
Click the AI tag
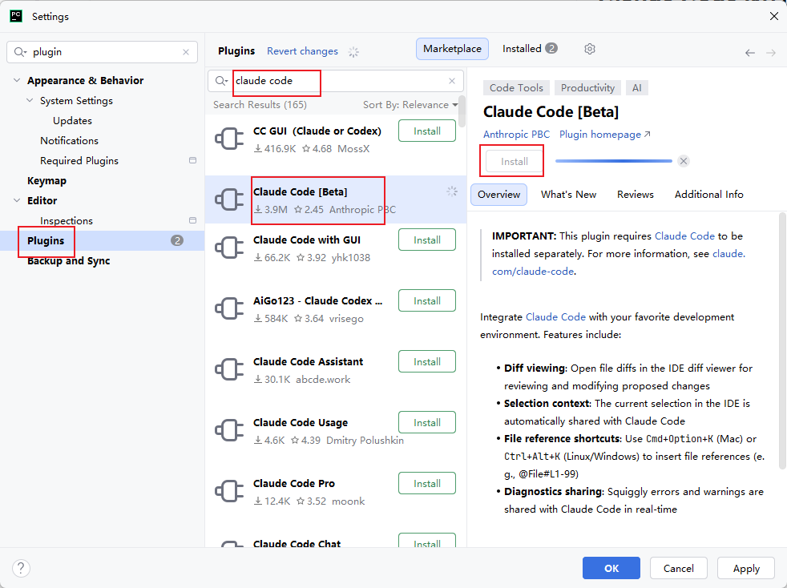point(636,88)
